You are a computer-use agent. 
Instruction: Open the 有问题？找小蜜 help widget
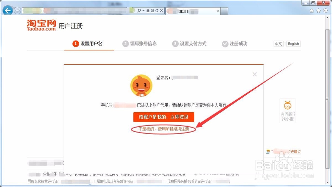288,111
